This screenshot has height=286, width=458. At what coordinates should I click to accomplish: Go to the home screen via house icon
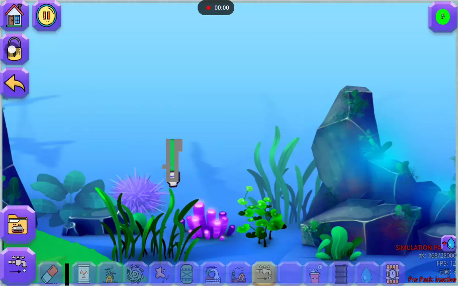15,16
